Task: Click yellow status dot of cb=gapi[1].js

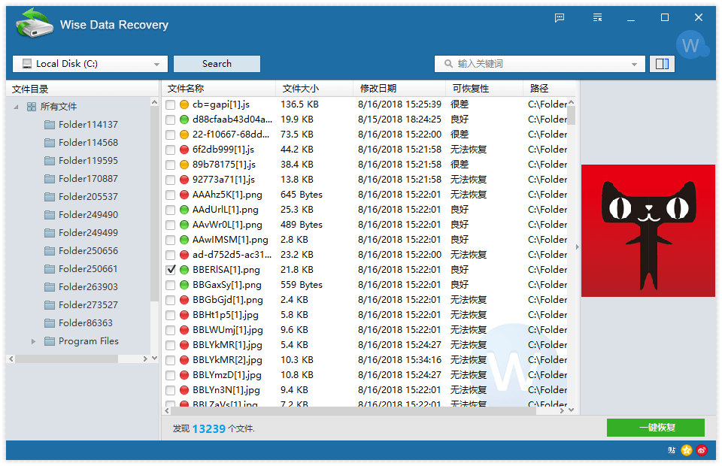Action: point(184,104)
